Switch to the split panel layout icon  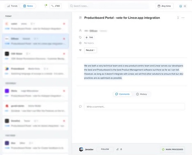180,6
